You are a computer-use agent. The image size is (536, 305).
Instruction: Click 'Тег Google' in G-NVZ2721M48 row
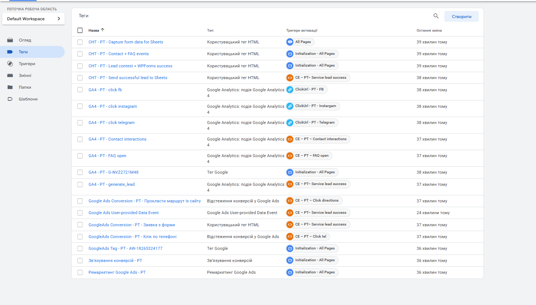[217, 172]
